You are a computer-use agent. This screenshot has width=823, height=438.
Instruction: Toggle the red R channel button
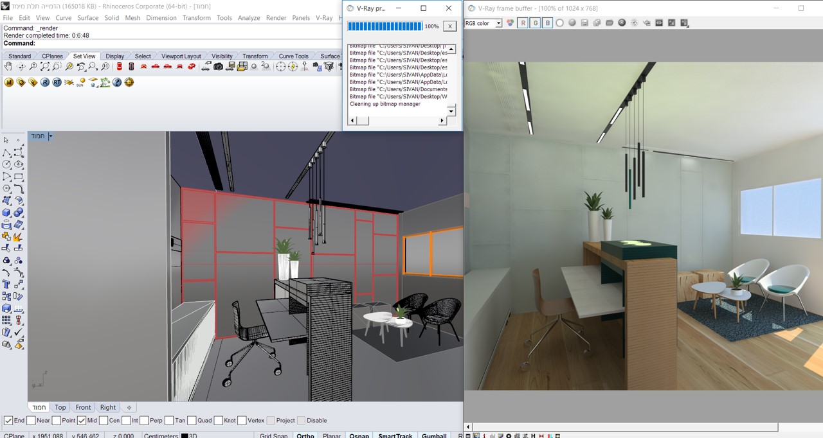[x=522, y=23]
